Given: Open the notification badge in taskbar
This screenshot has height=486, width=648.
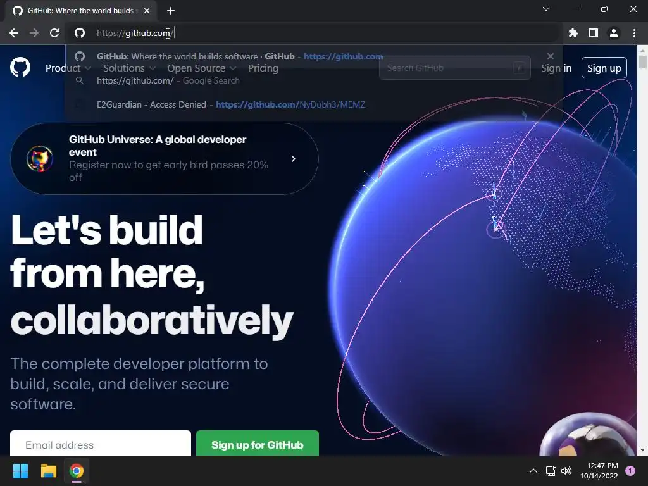Looking at the screenshot, I should tap(630, 471).
